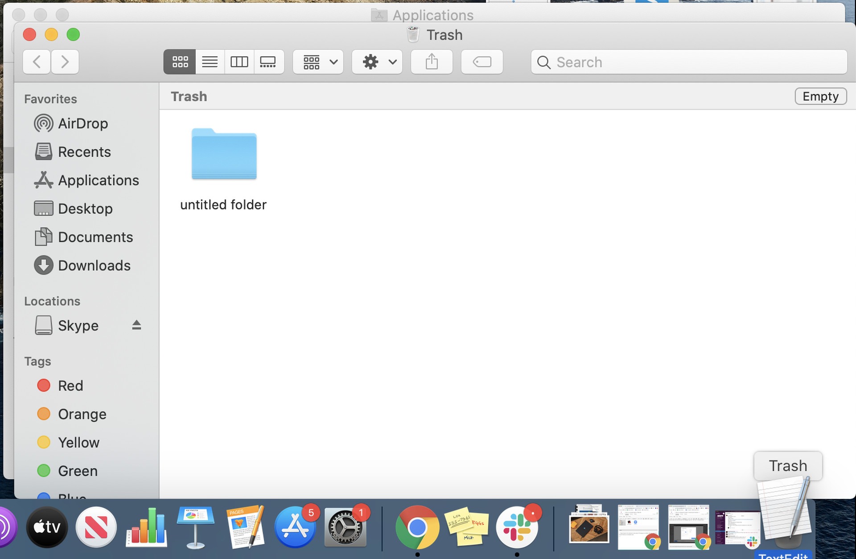
Task: Switch to column view in Finder
Action: 239,61
